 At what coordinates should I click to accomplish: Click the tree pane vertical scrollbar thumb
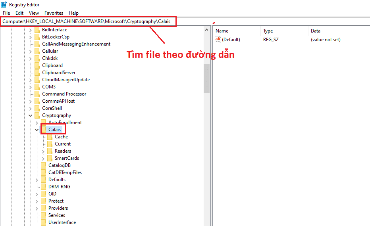point(206,79)
